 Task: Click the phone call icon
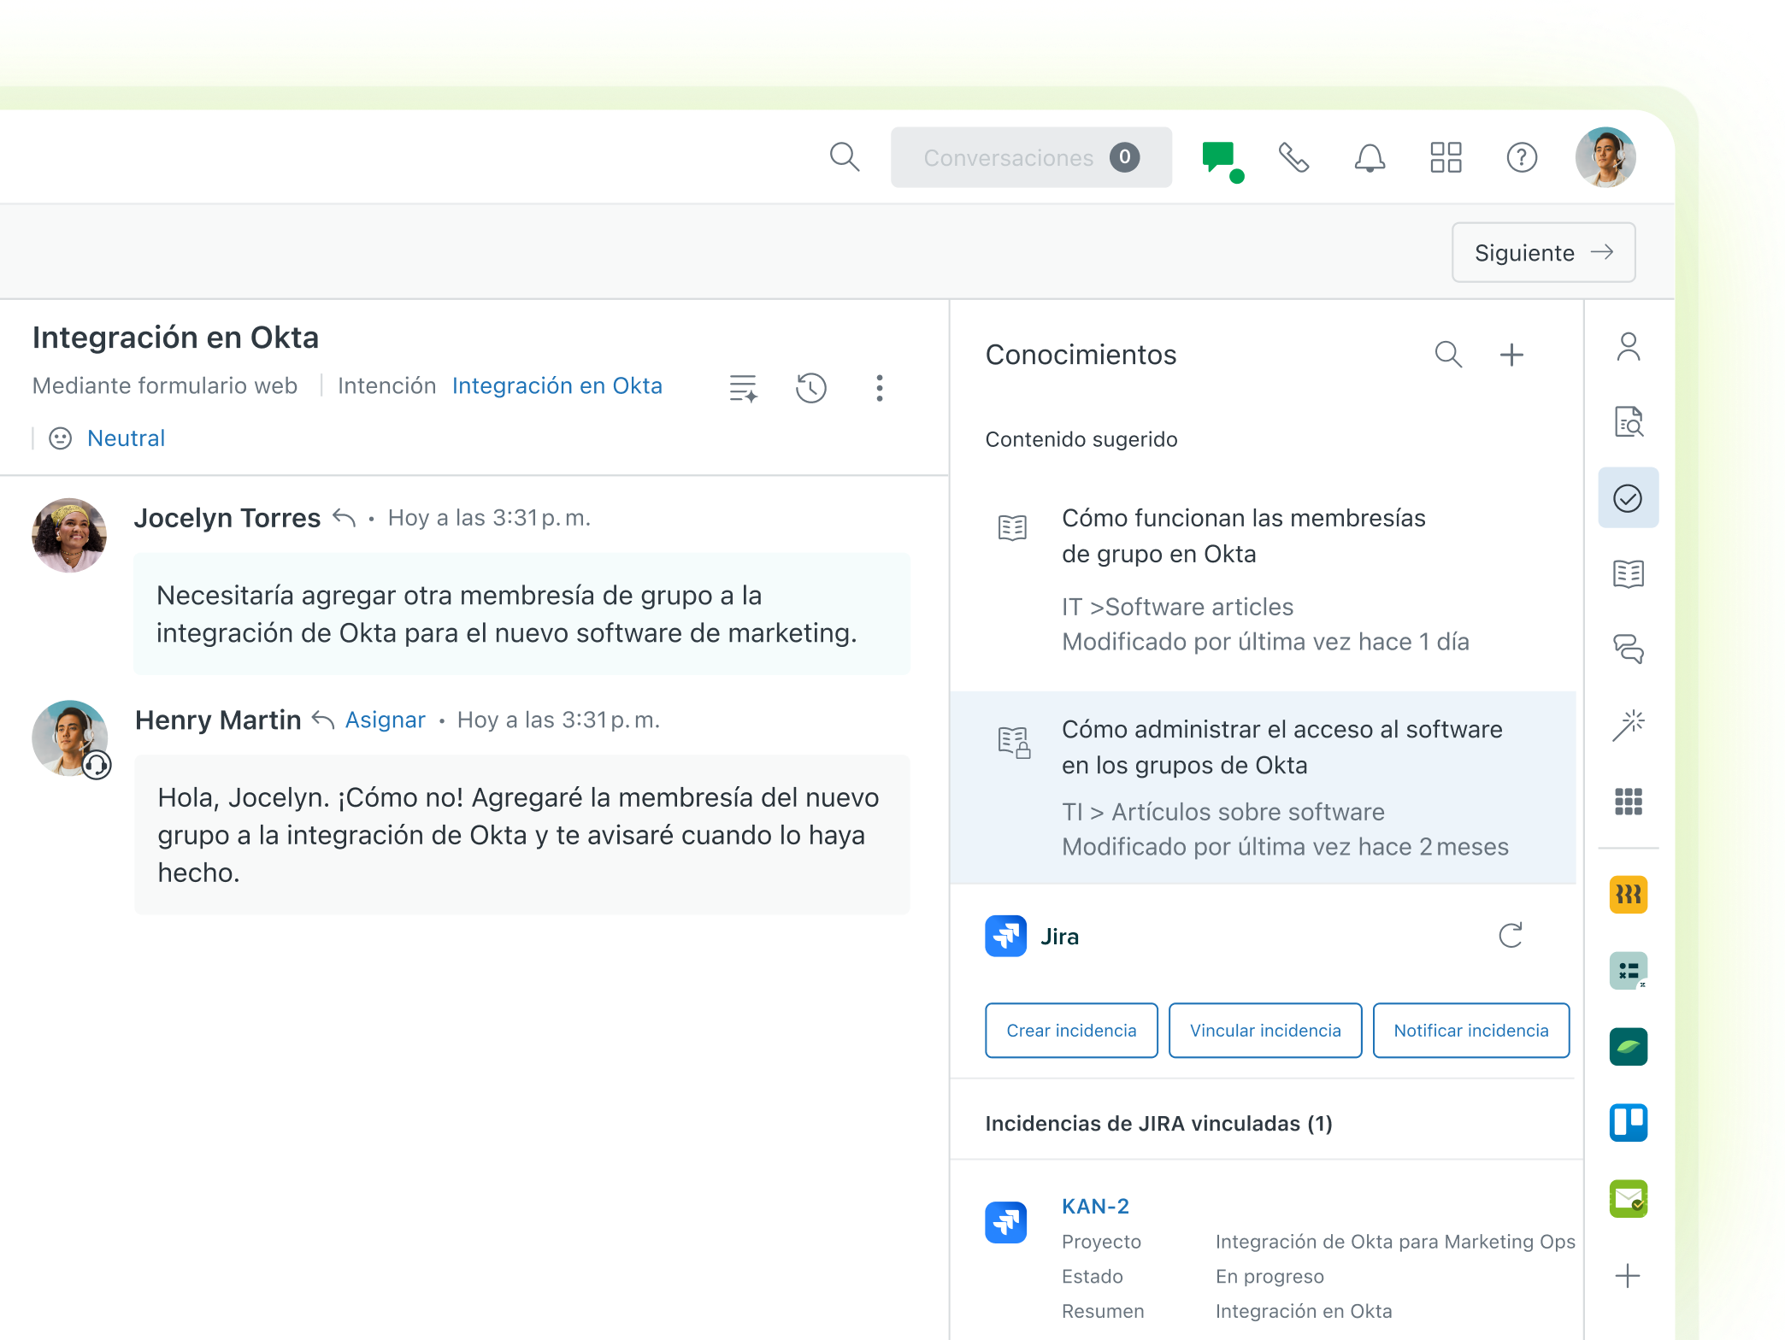[x=1294, y=157]
